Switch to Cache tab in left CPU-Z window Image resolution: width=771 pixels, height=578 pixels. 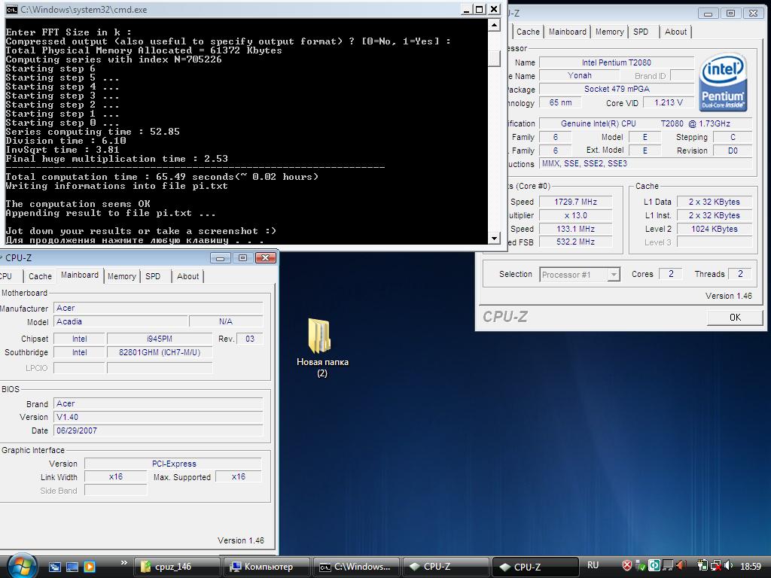click(x=40, y=276)
